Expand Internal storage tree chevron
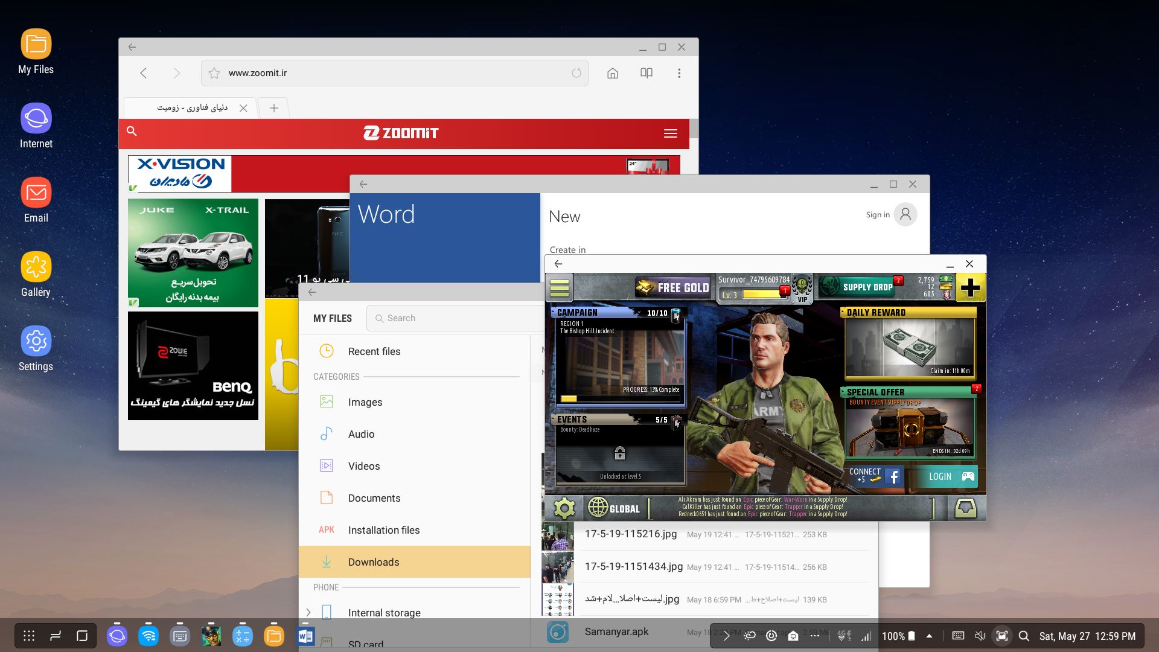 pyautogui.click(x=308, y=612)
